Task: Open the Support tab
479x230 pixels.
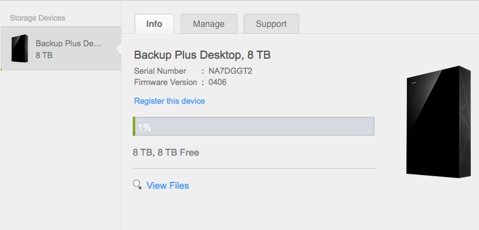Action: coord(271,24)
